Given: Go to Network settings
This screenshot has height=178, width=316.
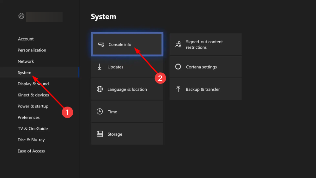Looking at the screenshot, I should (26, 61).
